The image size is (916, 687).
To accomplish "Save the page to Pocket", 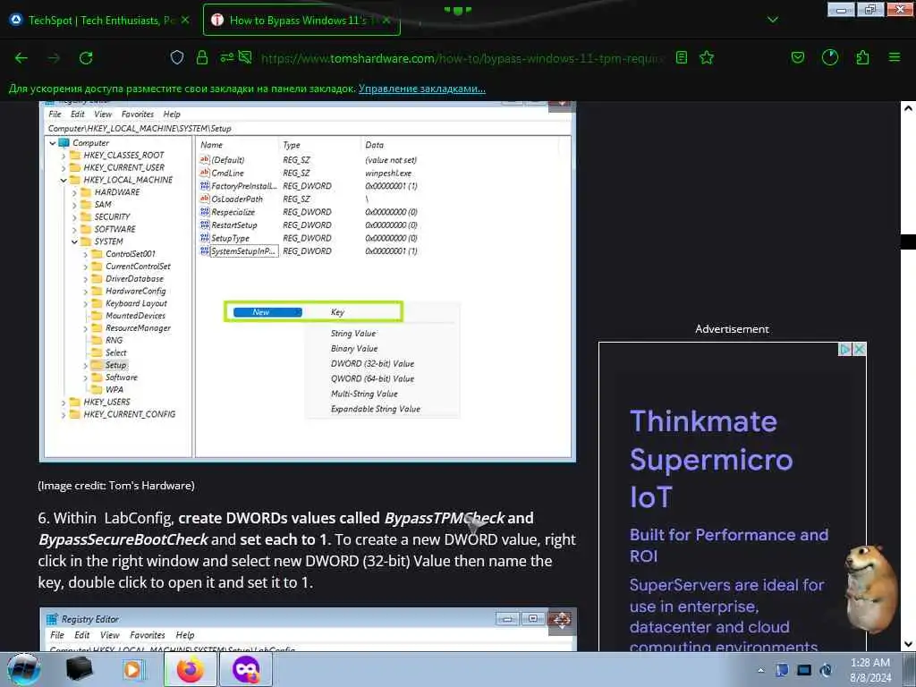I will [797, 57].
